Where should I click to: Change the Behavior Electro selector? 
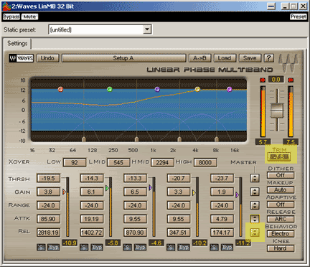pyautogui.click(x=281, y=234)
